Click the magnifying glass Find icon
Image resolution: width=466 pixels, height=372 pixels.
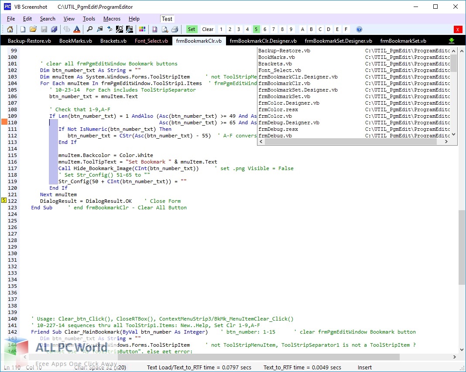[x=89, y=29]
